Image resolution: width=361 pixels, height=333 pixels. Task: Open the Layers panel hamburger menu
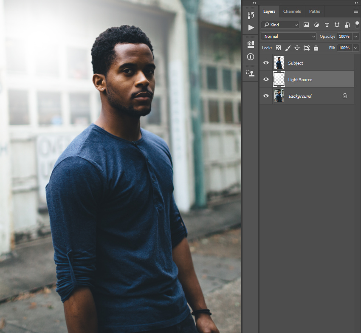[x=356, y=11]
